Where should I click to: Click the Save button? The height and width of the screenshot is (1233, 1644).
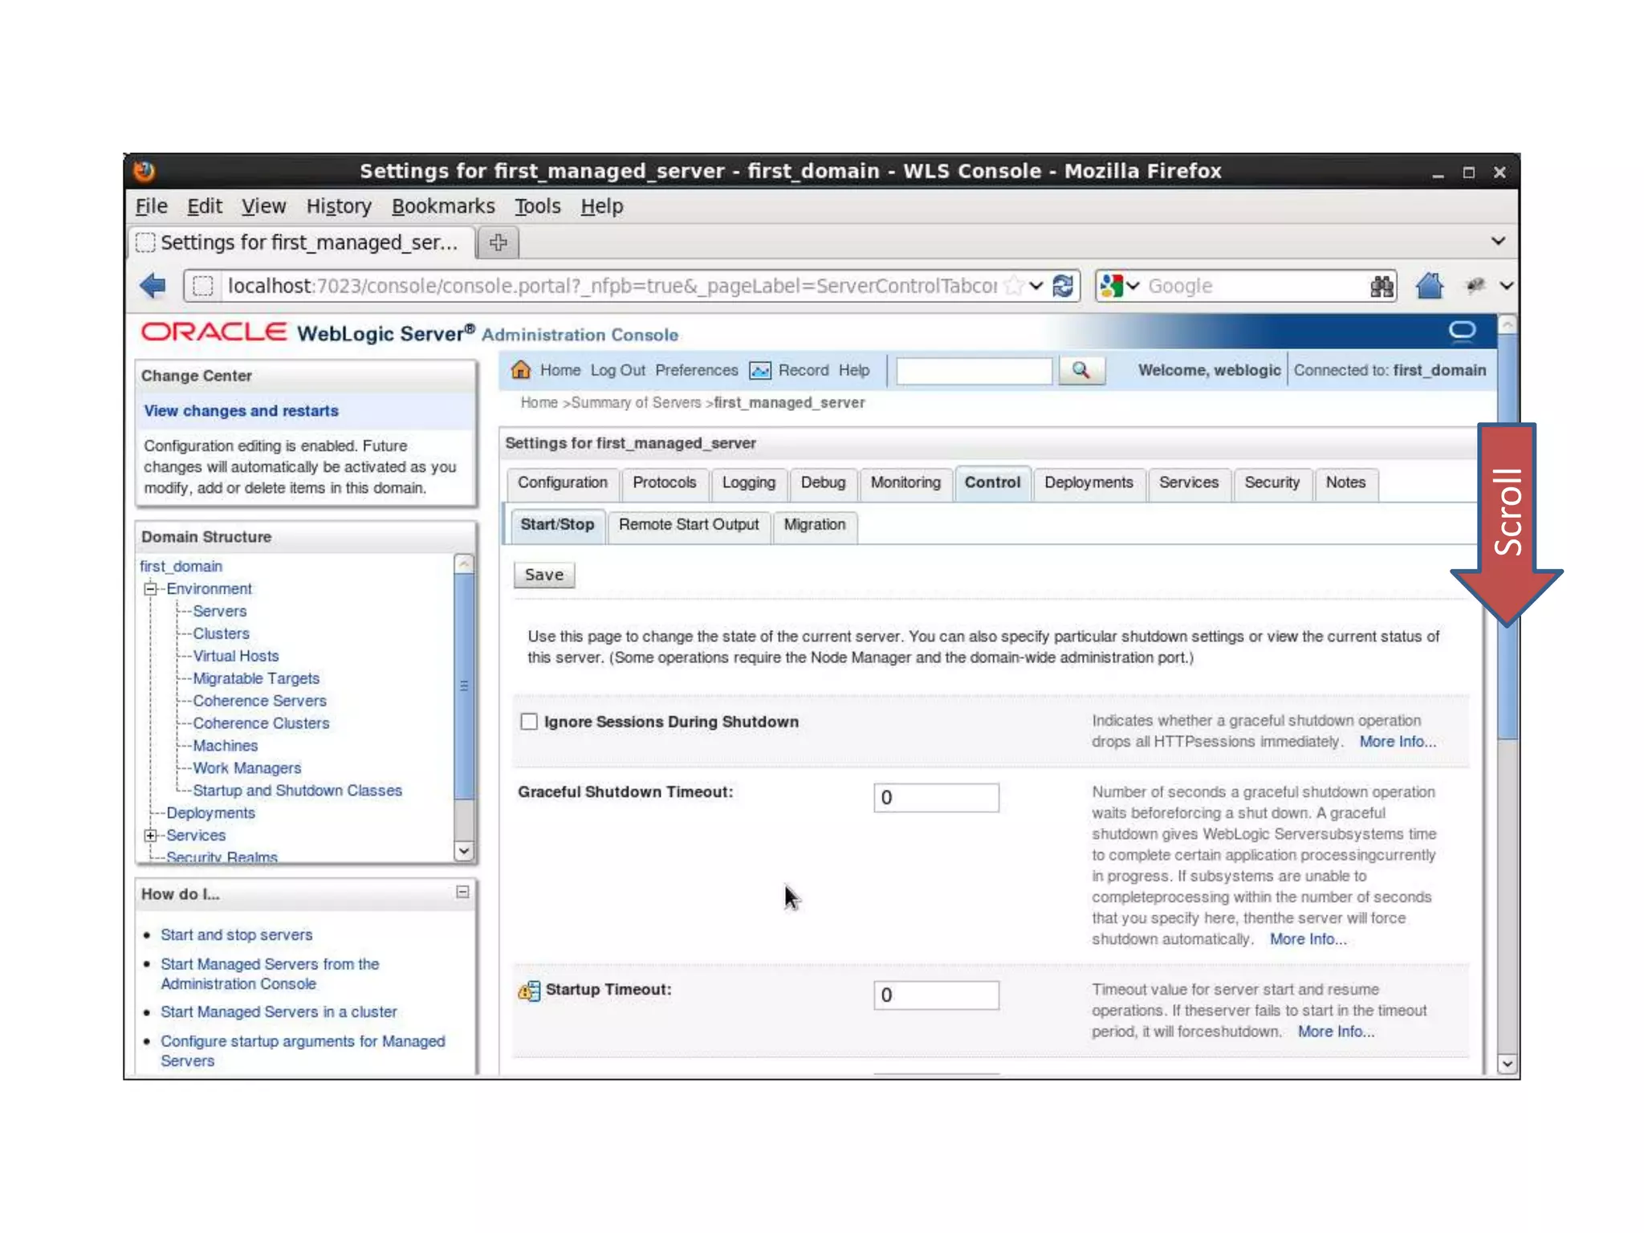click(x=543, y=575)
